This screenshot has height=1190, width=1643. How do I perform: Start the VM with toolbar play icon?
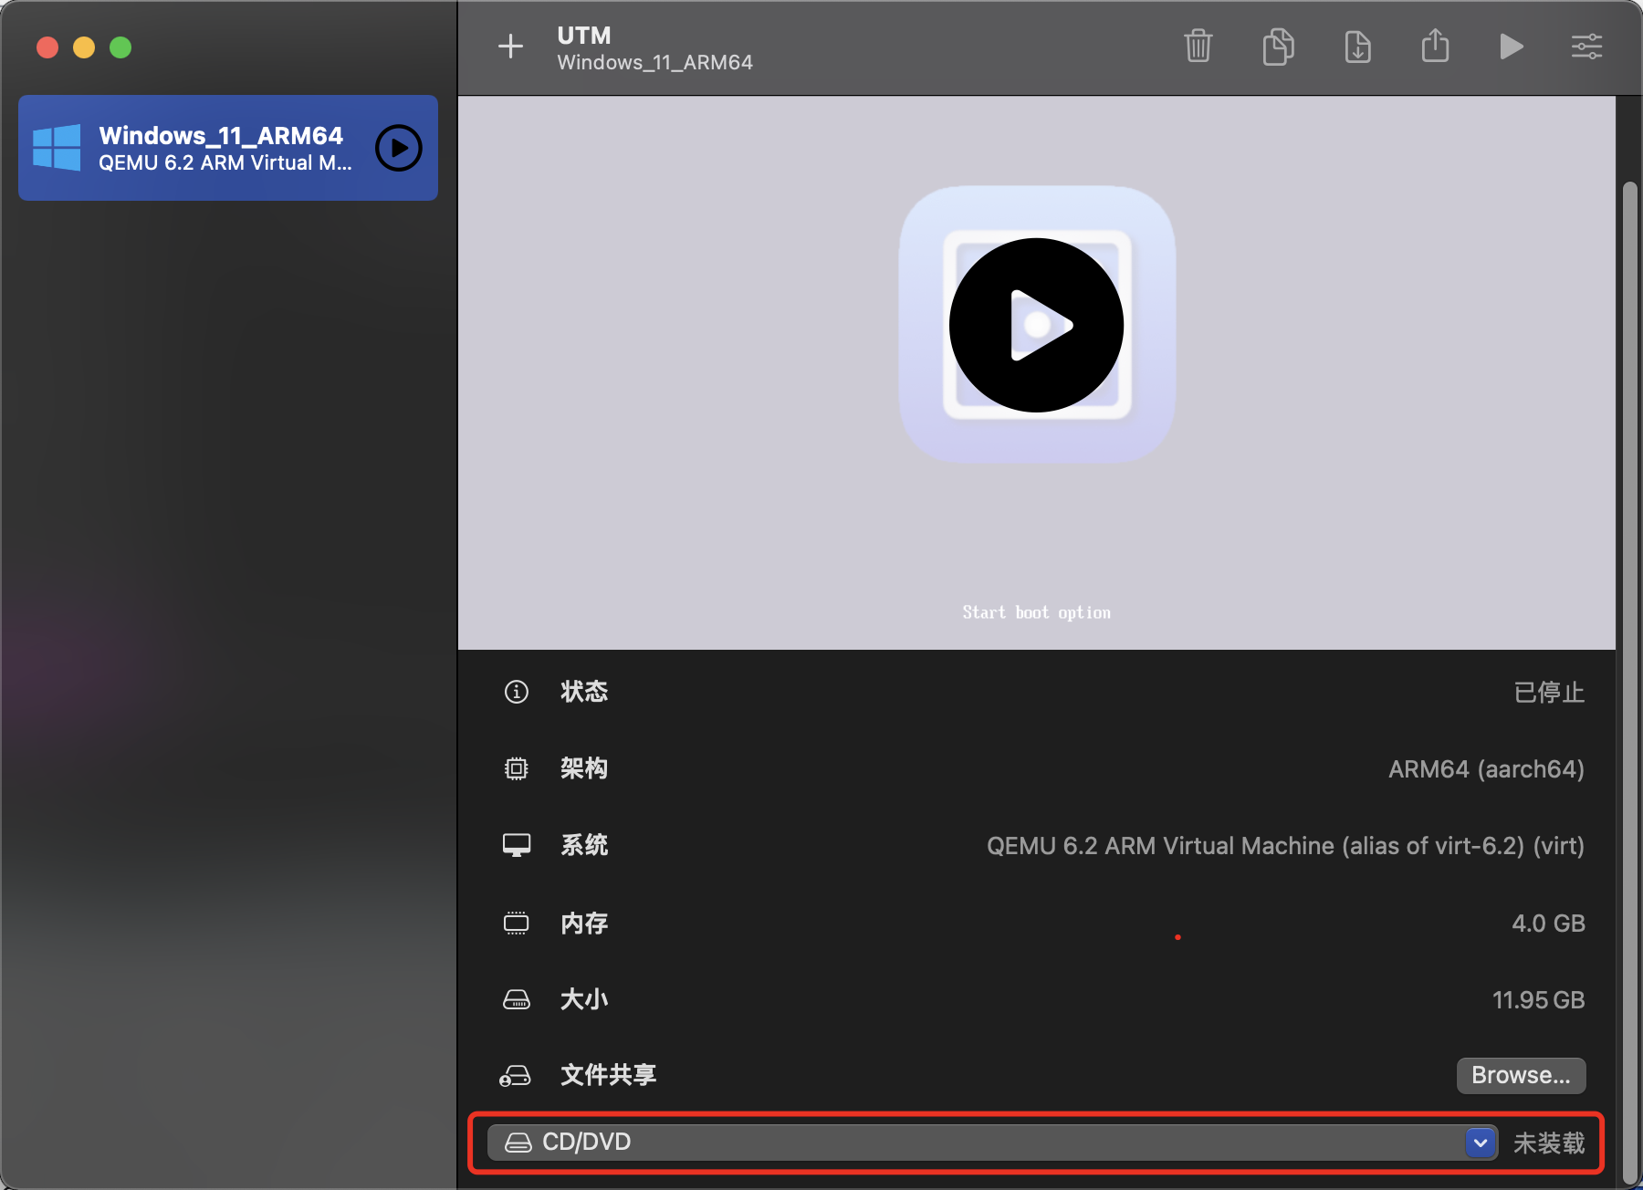(1511, 47)
